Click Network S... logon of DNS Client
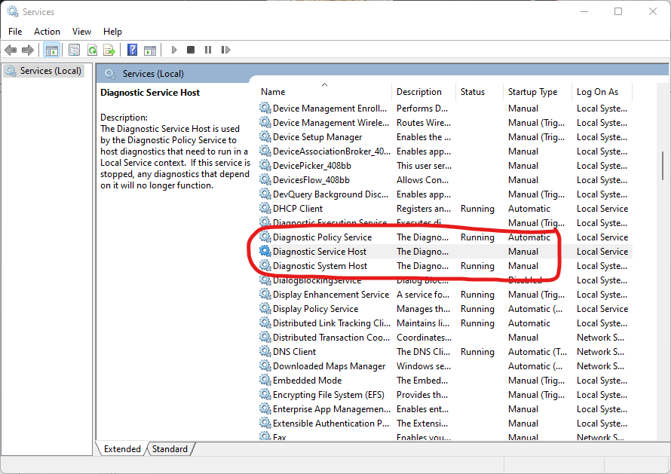This screenshot has height=474, width=671. click(x=600, y=352)
